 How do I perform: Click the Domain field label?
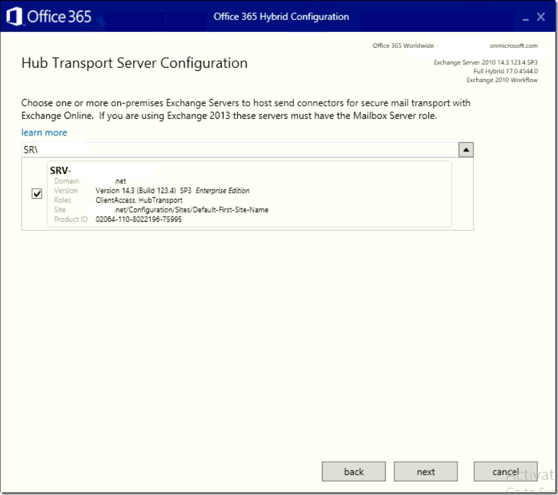(x=67, y=181)
